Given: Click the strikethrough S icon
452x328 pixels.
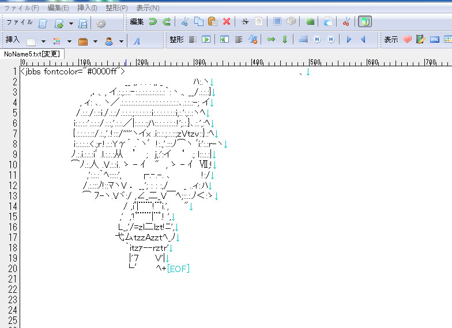Looking at the screenshot, I should (245, 22).
